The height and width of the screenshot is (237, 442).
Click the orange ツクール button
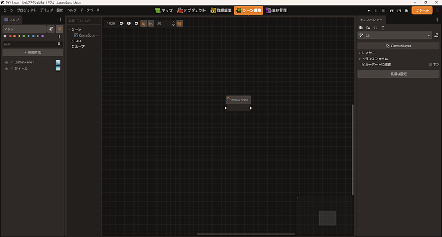422,10
